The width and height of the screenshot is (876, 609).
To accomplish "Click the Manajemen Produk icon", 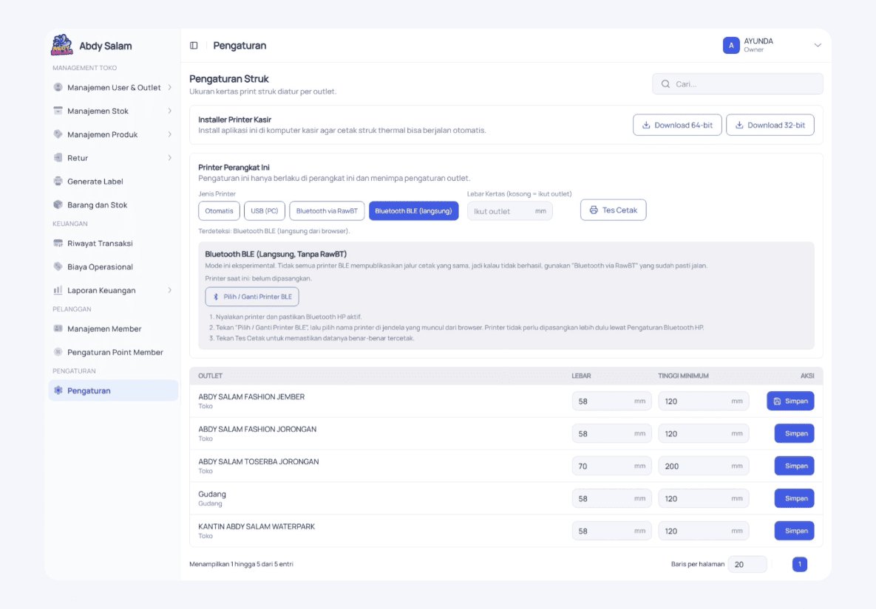I will pos(58,134).
